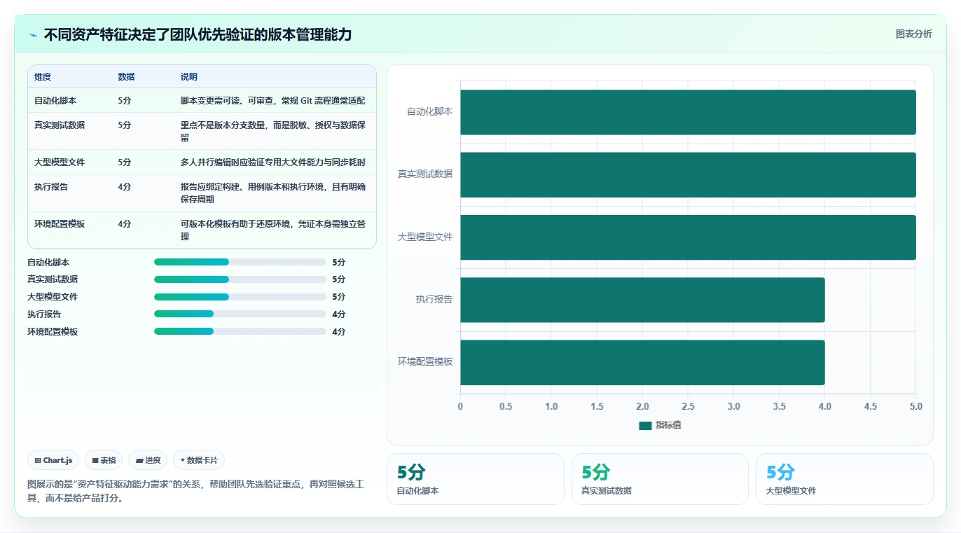The width and height of the screenshot is (961, 533).
Task: Click the 执行报告 progress bar
Action: (x=240, y=314)
